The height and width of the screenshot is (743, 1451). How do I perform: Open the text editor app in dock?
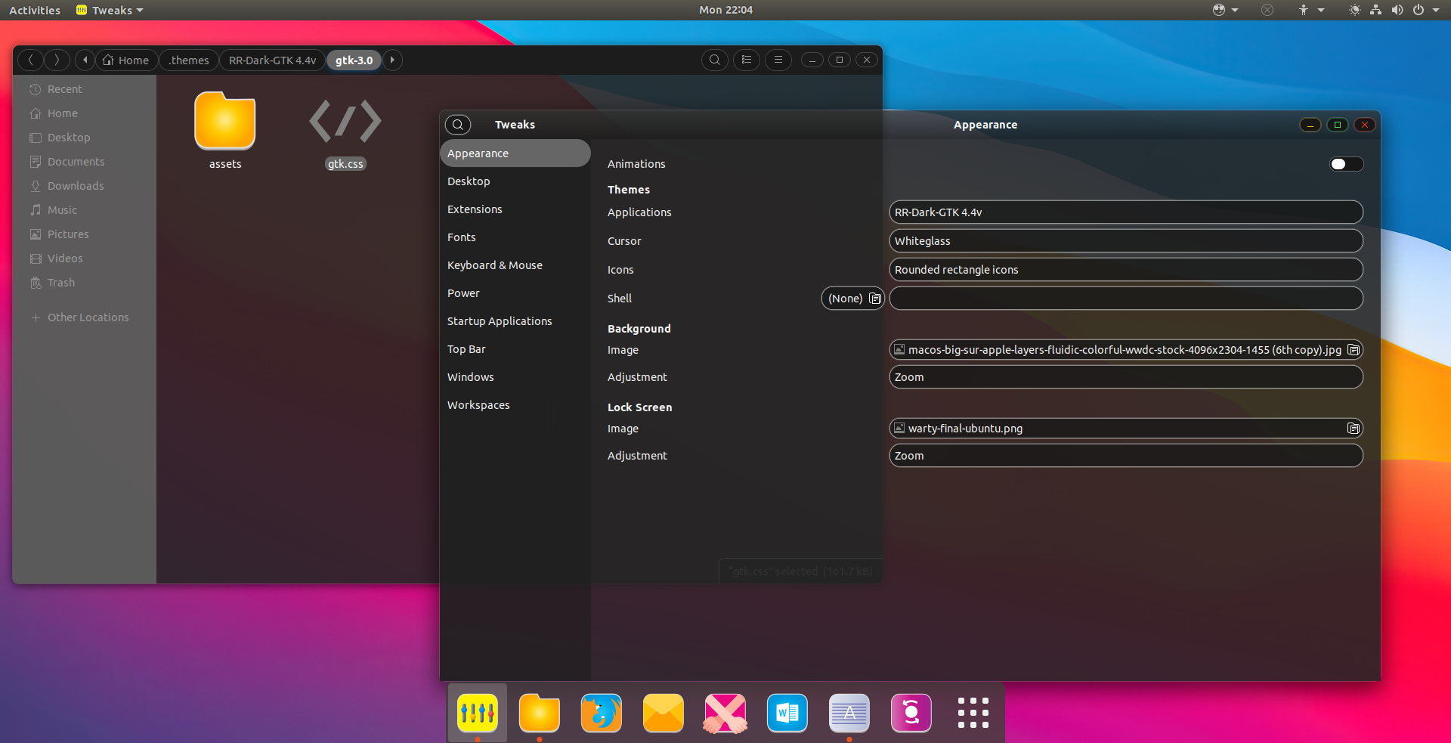point(849,713)
